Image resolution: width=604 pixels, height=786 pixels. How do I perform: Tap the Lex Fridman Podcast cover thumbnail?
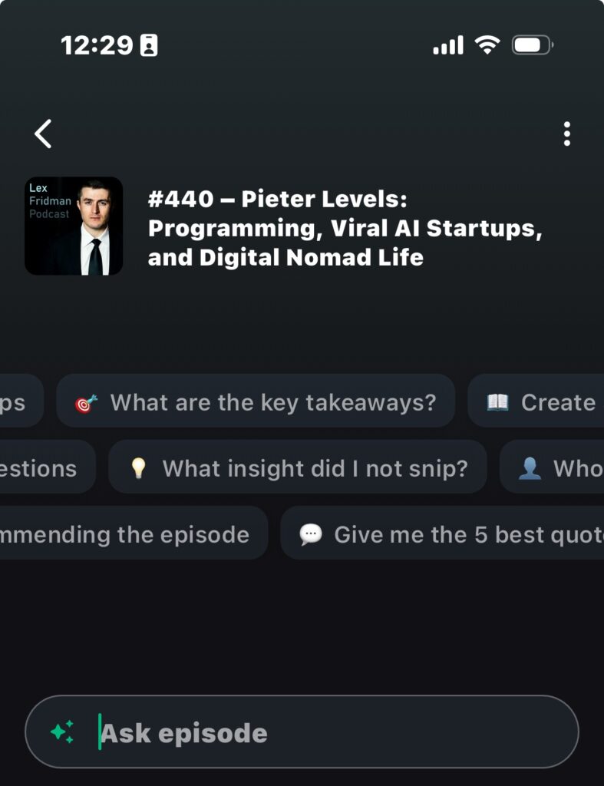74,226
